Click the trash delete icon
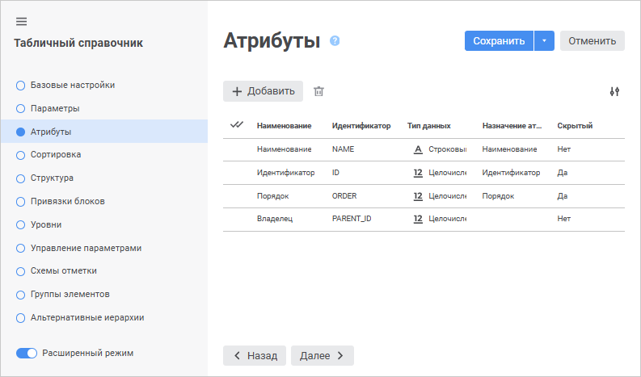The height and width of the screenshot is (377, 641). pos(318,91)
